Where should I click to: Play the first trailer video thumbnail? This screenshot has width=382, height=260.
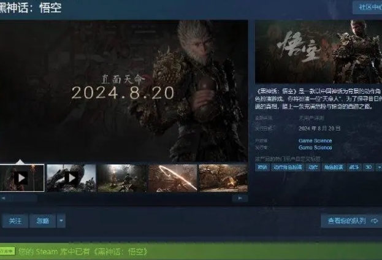(22, 178)
